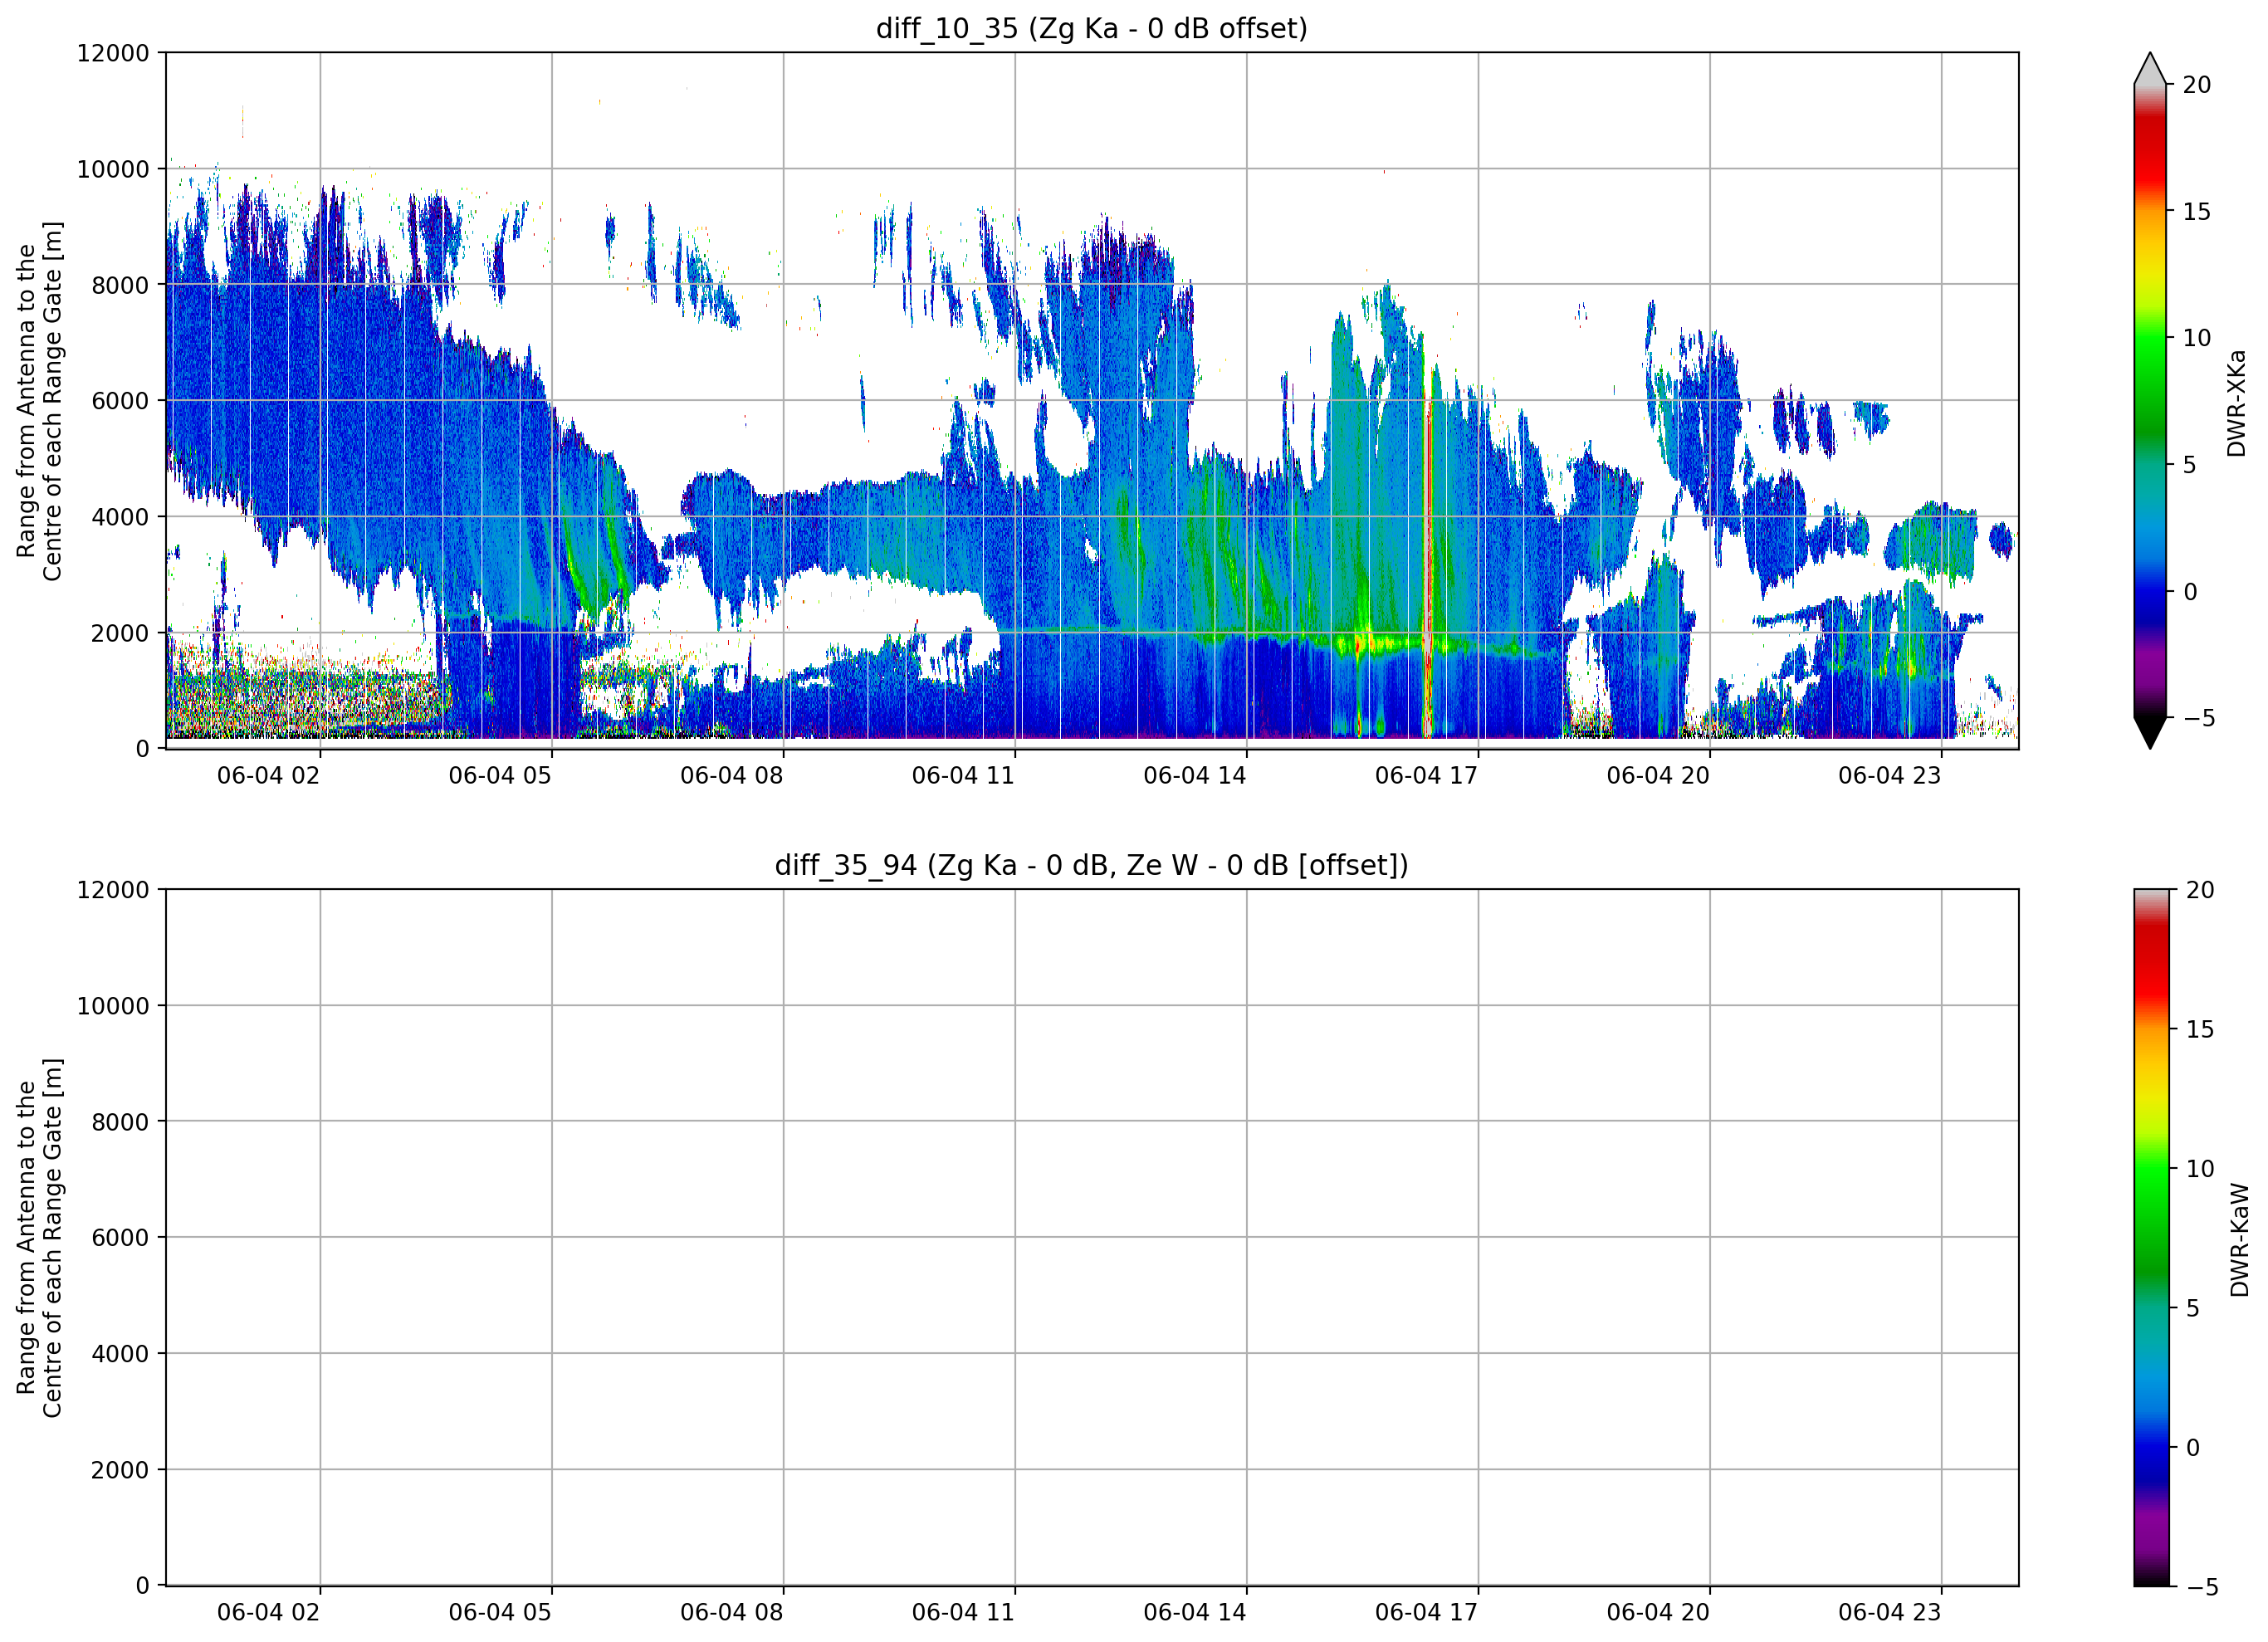Click the DWR-KaW colorbar label
The width and height of the screenshot is (2268, 1642).
coord(2239,1239)
